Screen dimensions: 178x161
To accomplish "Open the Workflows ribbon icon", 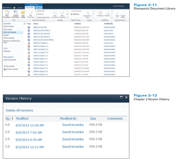I will coord(100,13).
